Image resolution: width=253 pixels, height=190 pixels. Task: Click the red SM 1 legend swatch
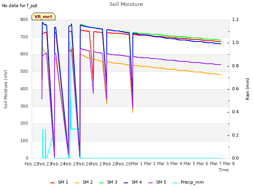(53, 183)
